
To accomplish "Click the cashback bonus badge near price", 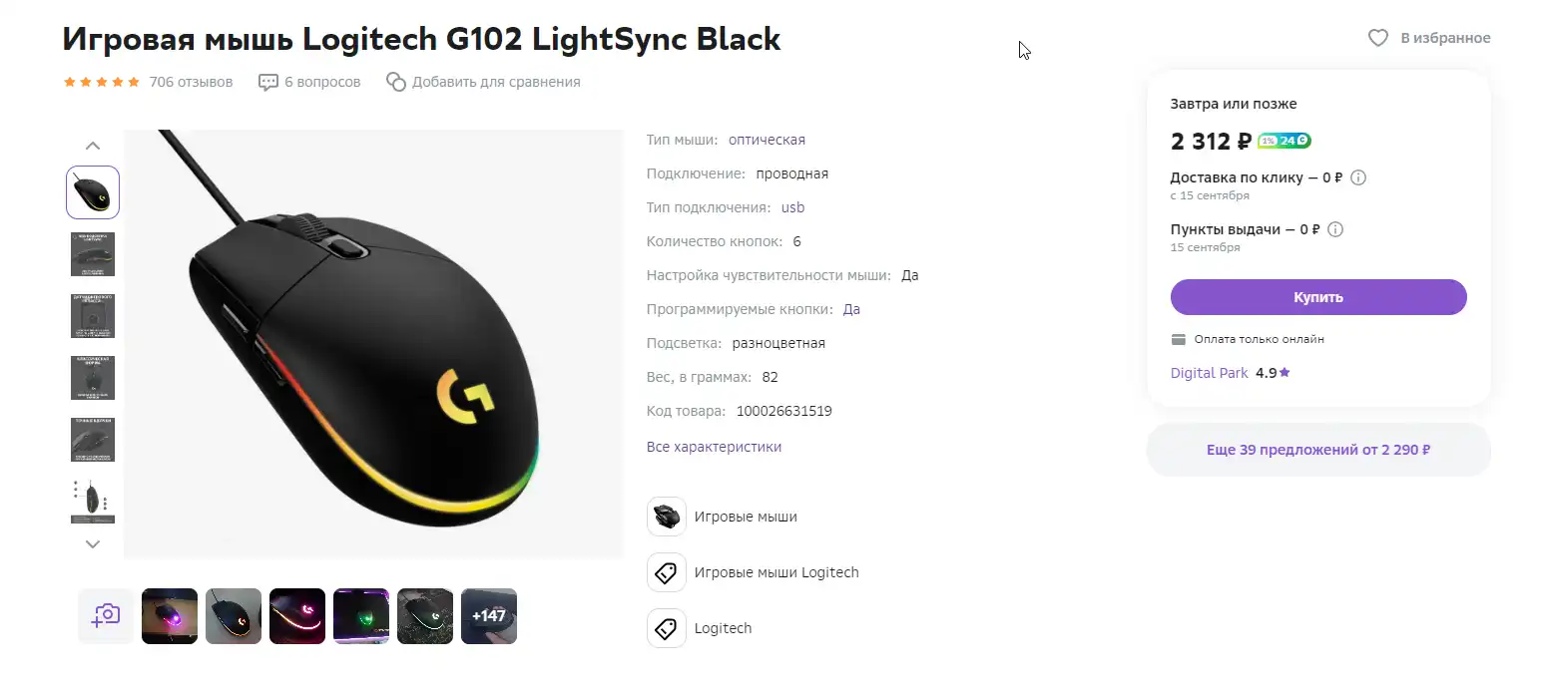I will (x=1285, y=141).
